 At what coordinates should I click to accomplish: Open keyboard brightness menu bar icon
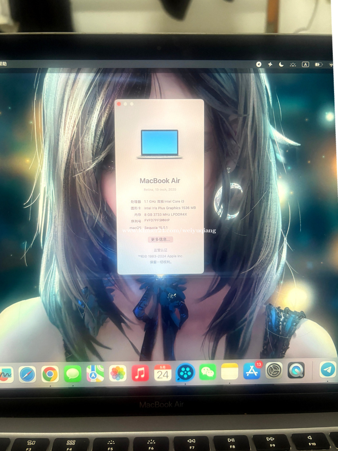click(293, 65)
